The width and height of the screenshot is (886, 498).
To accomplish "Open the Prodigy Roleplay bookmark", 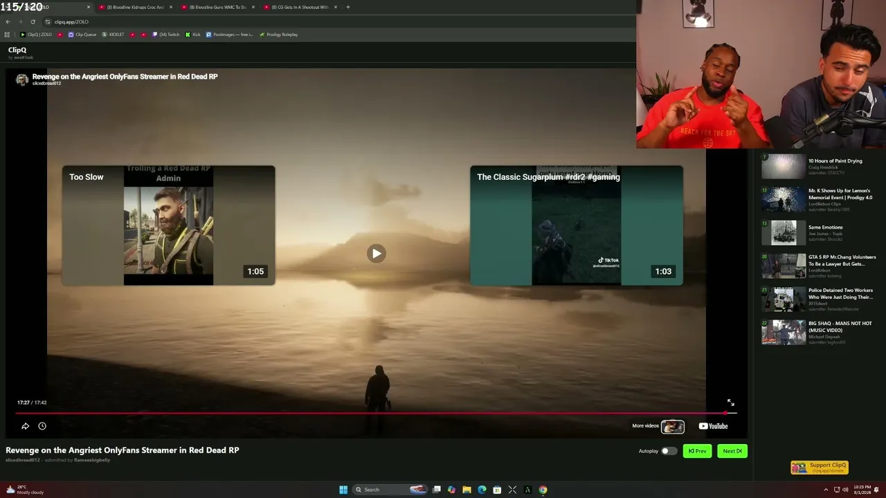I will pyautogui.click(x=278, y=35).
